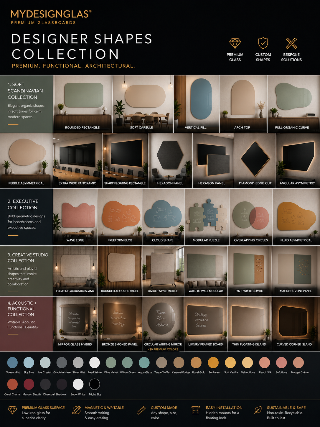Pick the Pearl White swatch
The width and height of the screenshot is (320, 427).
95,362
